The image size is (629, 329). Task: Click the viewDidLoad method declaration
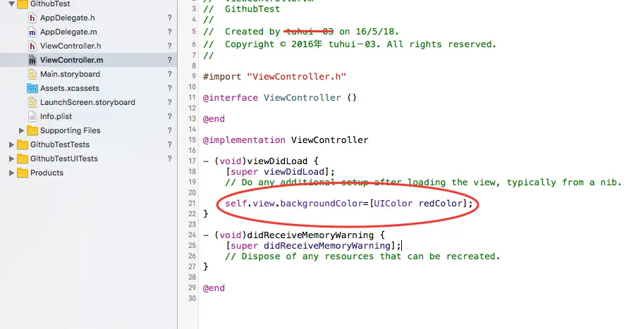tap(261, 161)
